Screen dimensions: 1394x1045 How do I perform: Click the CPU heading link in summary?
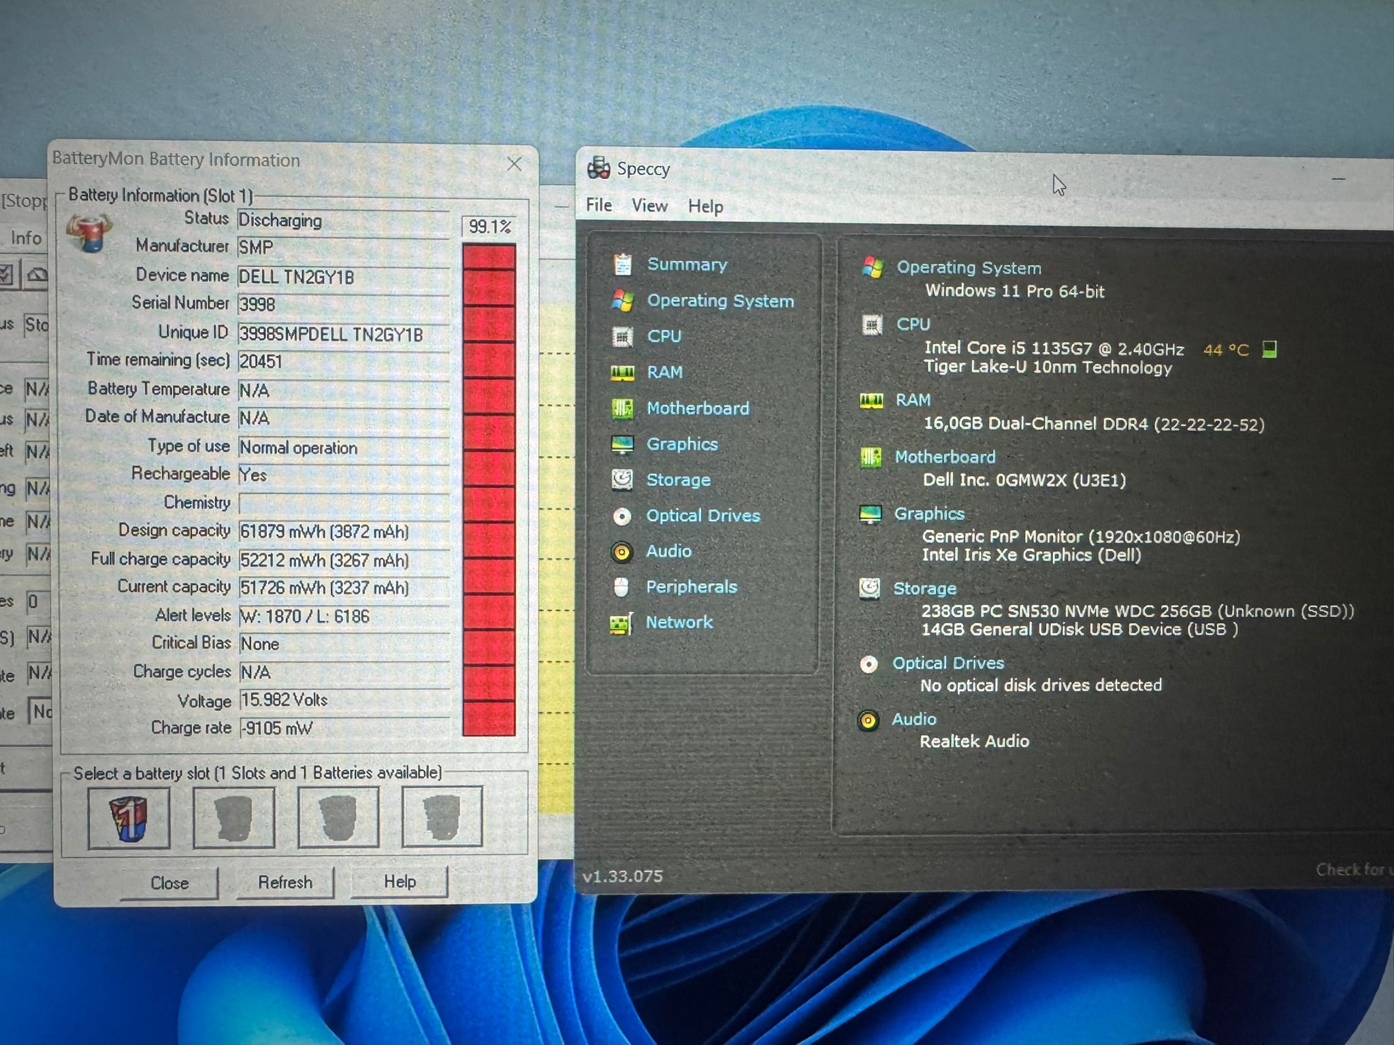tap(913, 325)
